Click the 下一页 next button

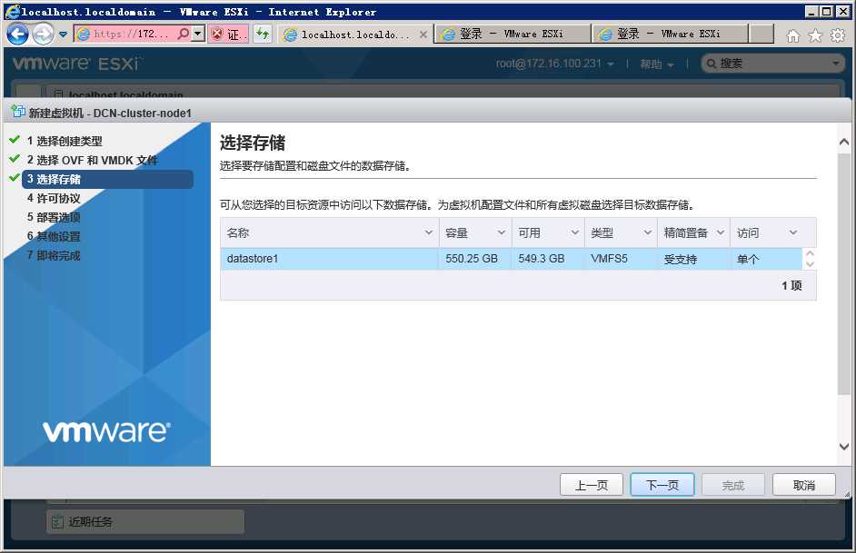pyautogui.click(x=662, y=485)
